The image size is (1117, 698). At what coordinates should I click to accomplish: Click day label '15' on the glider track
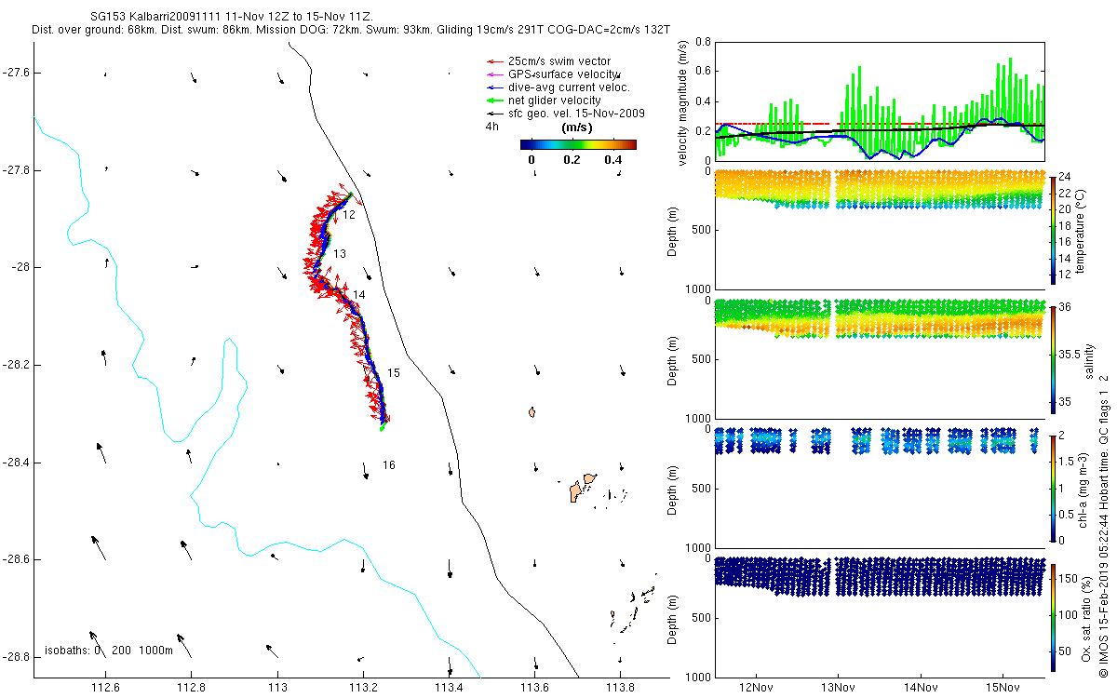click(x=394, y=373)
